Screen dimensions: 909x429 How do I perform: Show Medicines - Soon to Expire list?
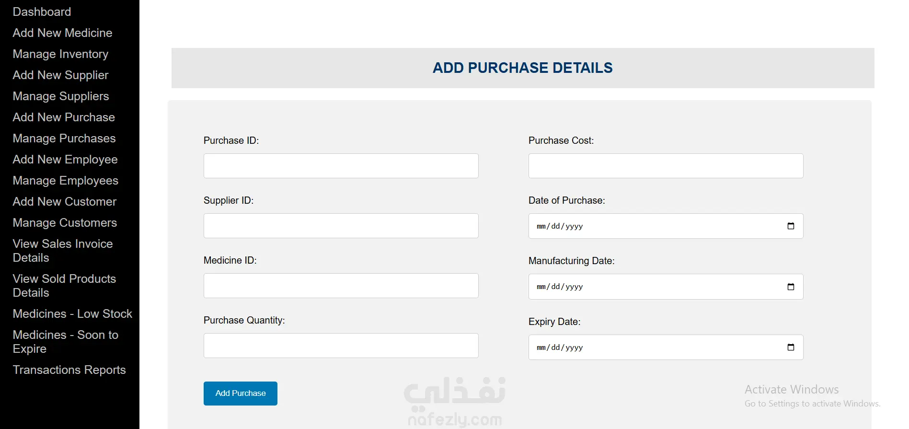pyautogui.click(x=66, y=342)
